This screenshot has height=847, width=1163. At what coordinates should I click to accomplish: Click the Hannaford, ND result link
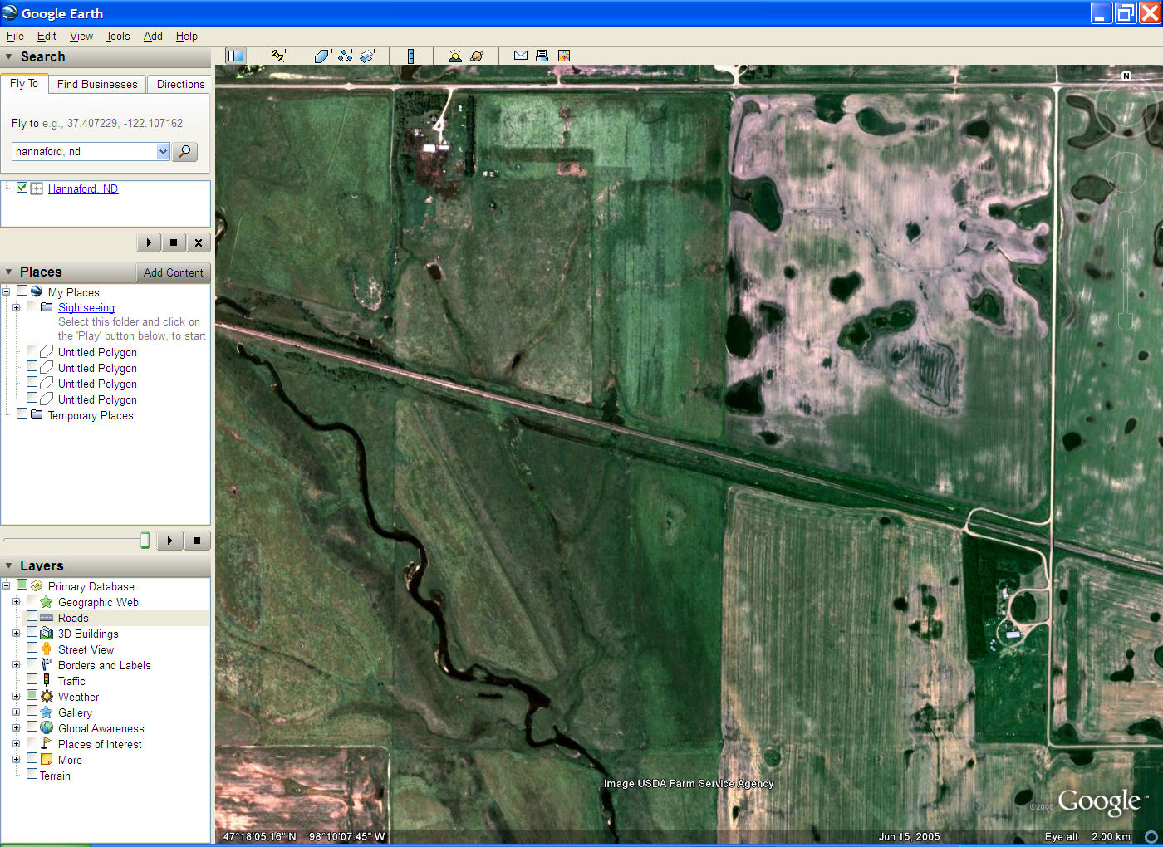(83, 188)
